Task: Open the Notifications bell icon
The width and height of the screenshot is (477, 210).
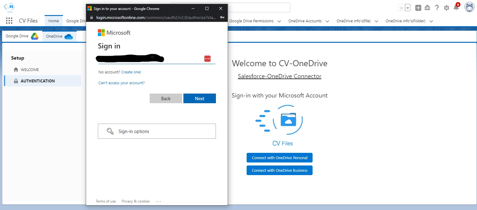Action: 456,7
